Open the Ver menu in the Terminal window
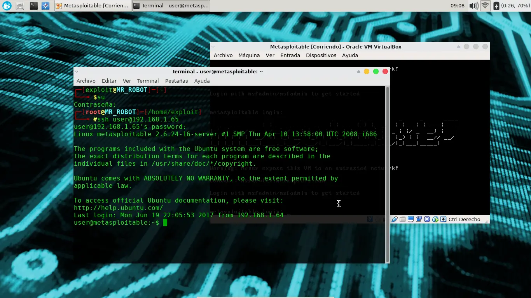 pos(127,81)
